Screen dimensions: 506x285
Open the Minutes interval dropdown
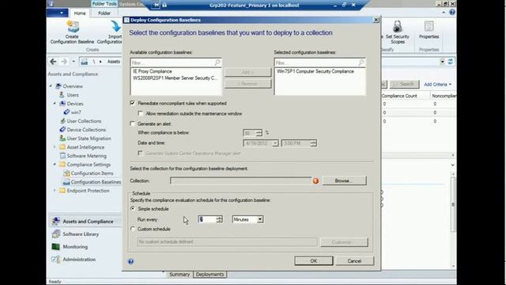260,220
